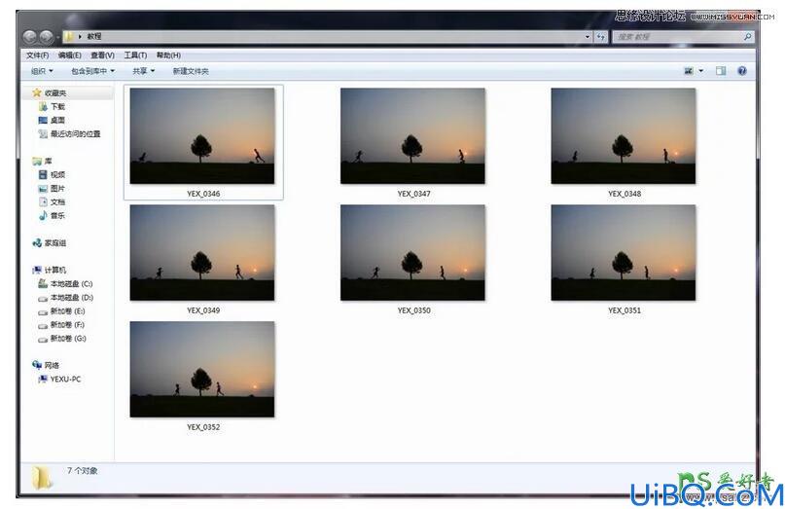785x509 pixels.
Task: Click the folder icon in address bar
Action: tap(69, 36)
